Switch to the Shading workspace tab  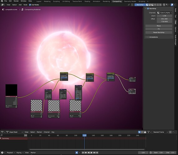coord(87,1)
